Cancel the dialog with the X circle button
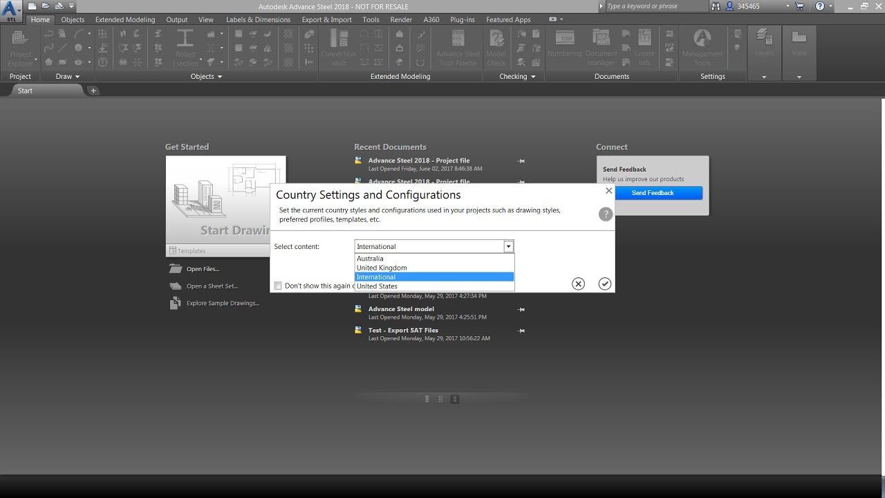Image resolution: width=885 pixels, height=498 pixels. click(579, 284)
